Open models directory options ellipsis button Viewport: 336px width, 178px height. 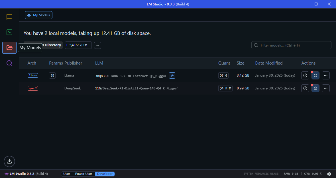[97, 45]
